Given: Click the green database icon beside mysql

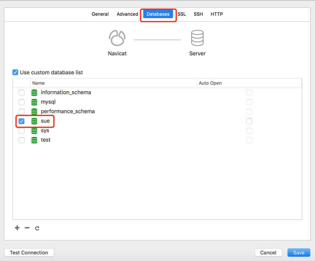Looking at the screenshot, I should coord(34,102).
